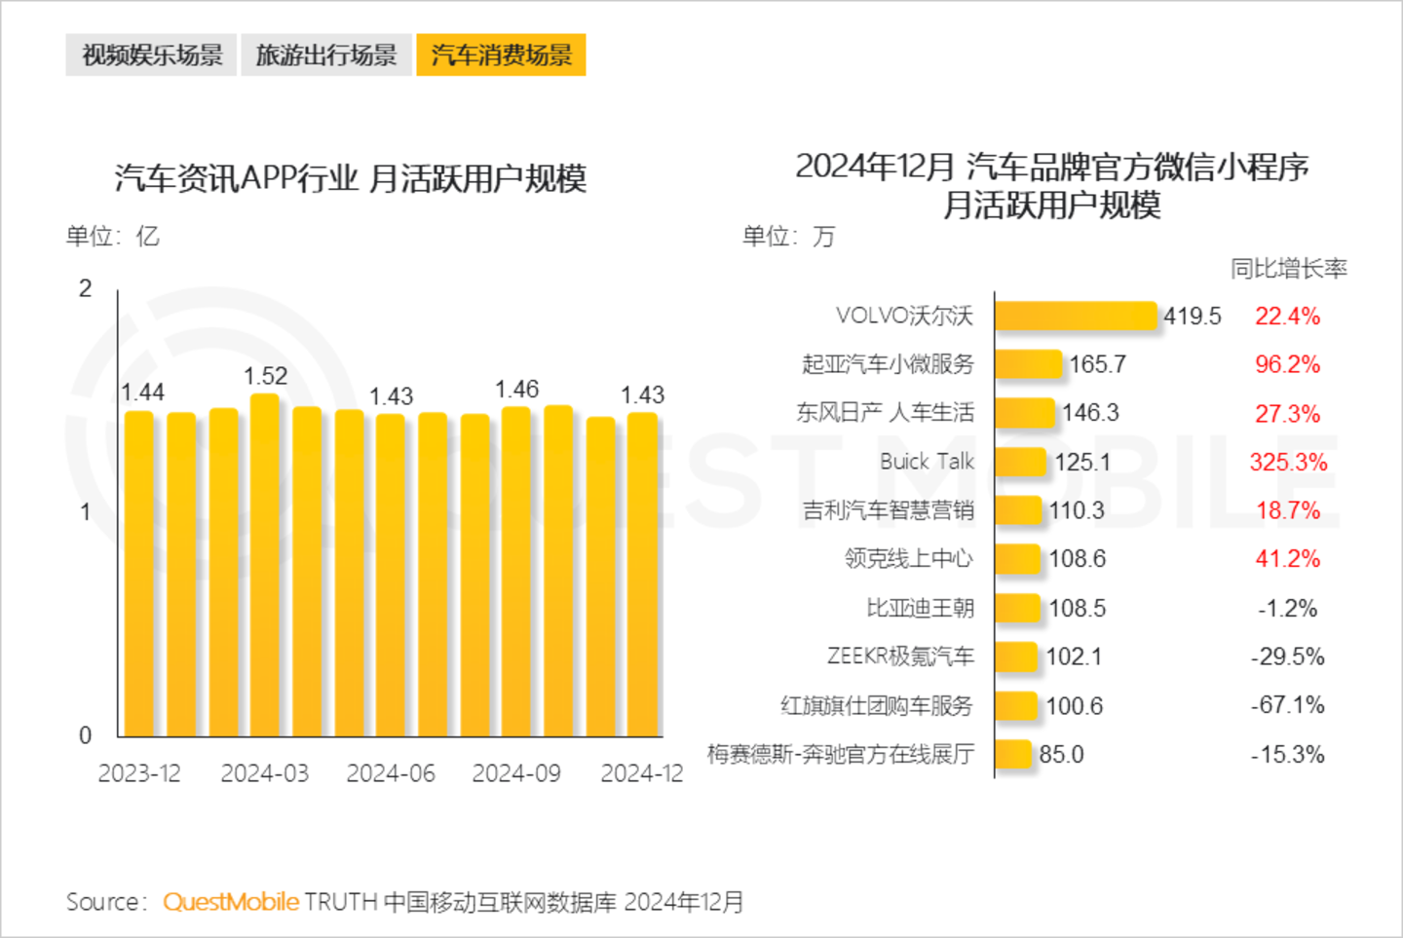Click the -67.1% growth rate value
Image resolution: width=1403 pixels, height=938 pixels.
[1287, 705]
